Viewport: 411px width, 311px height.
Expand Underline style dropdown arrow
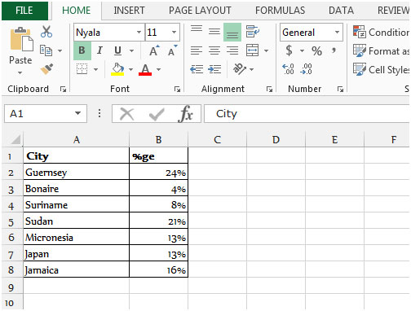pos(131,50)
